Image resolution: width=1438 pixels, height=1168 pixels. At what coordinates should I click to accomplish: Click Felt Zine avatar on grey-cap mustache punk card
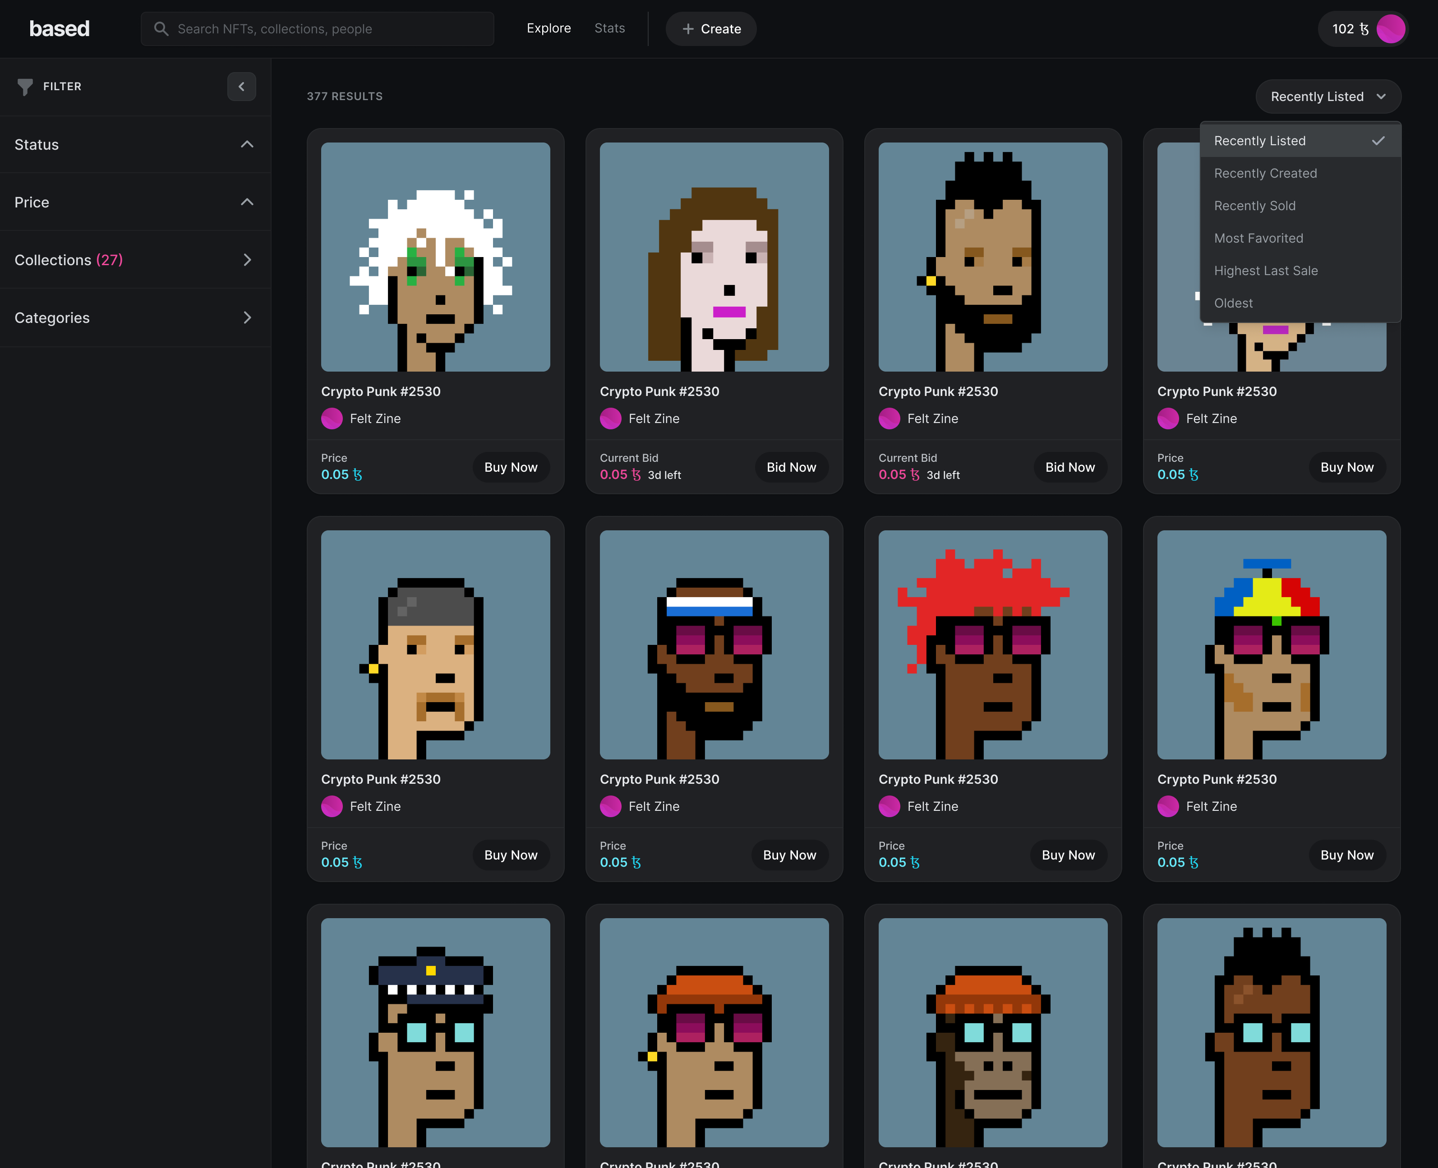(x=332, y=806)
